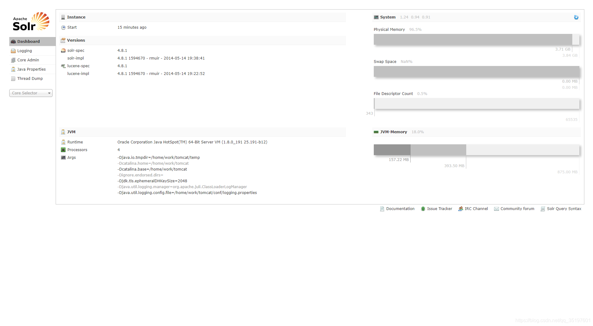Open the Issue Tracker link
Viewport: 593px width, 326px height.
[x=440, y=209]
